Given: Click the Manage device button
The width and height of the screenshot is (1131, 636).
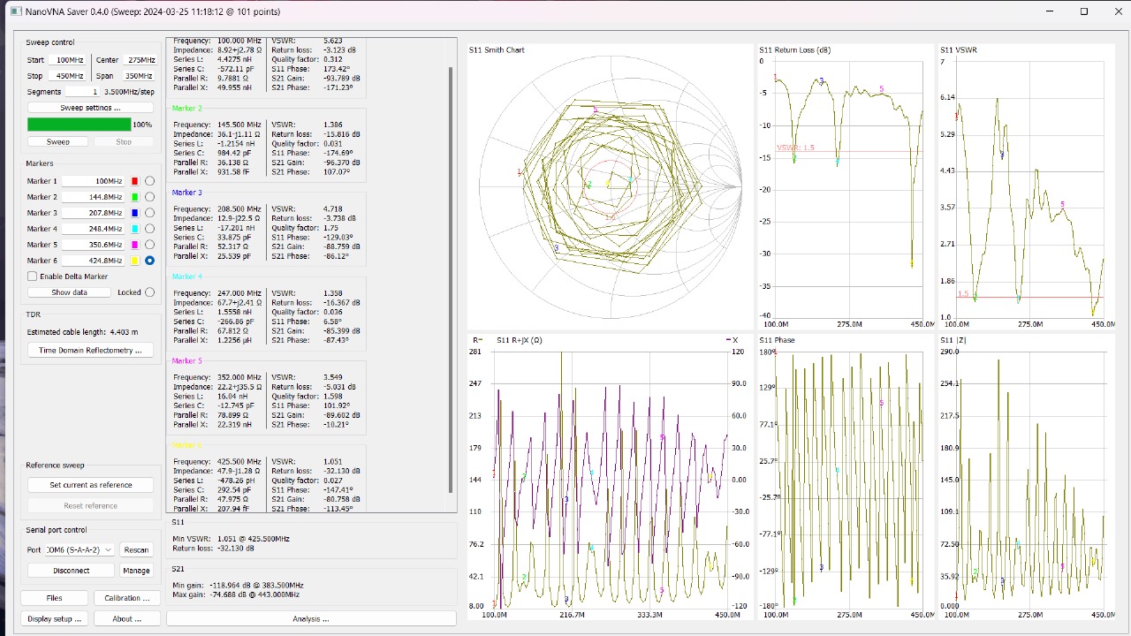Looking at the screenshot, I should (x=136, y=571).
